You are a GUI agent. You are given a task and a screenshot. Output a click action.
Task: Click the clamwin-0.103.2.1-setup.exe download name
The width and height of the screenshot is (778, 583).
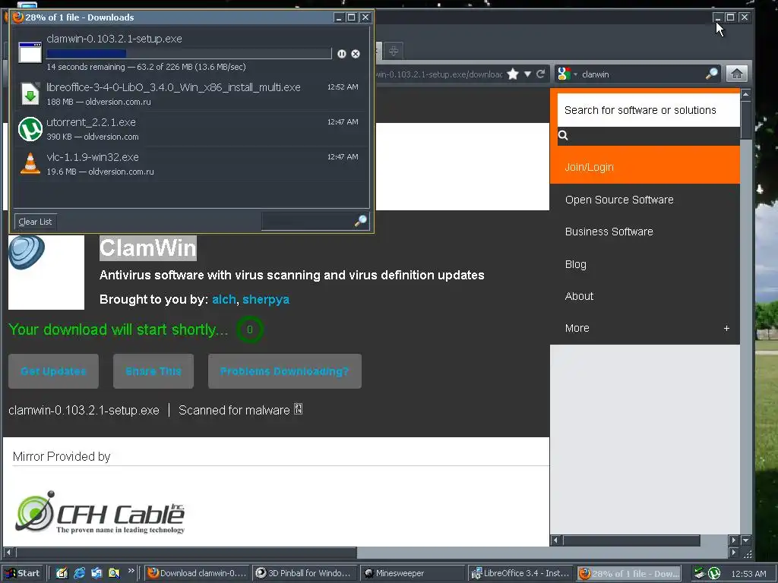click(x=114, y=39)
